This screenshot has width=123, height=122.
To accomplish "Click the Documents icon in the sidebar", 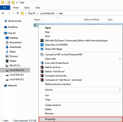I will 7,42.
